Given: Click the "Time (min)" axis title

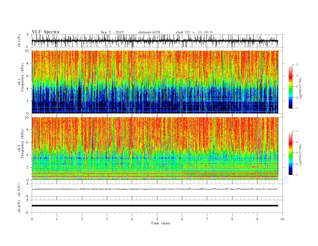Looking at the screenshot, I should pos(161,223).
